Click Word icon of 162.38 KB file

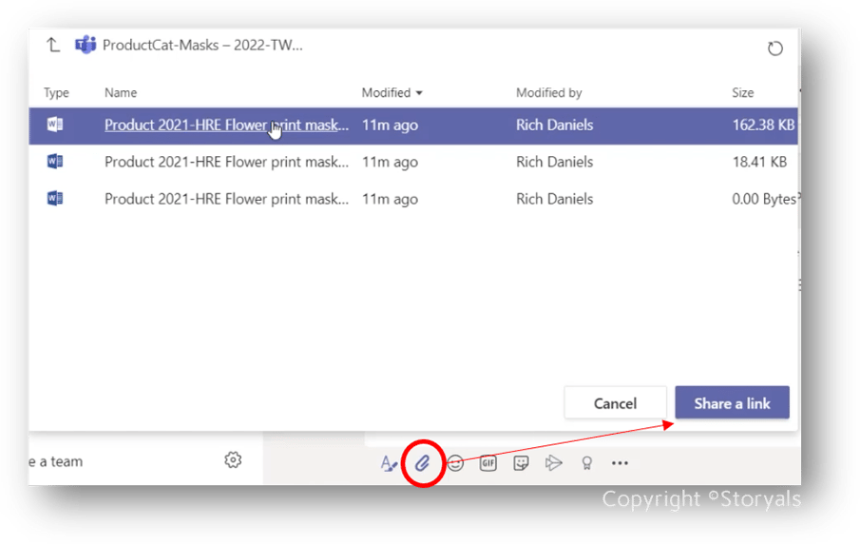(55, 125)
